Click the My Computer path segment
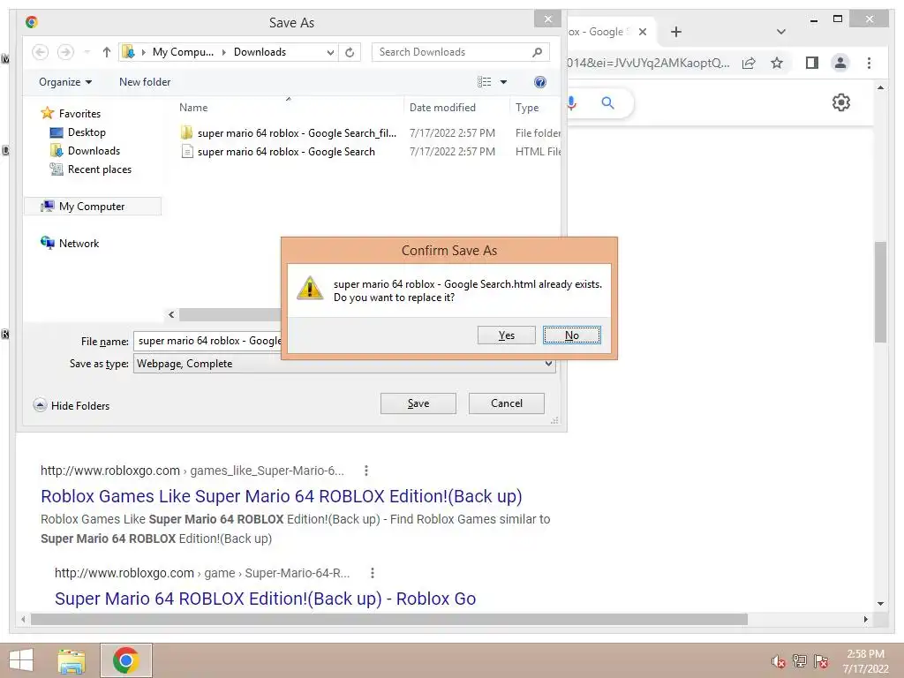 click(183, 52)
